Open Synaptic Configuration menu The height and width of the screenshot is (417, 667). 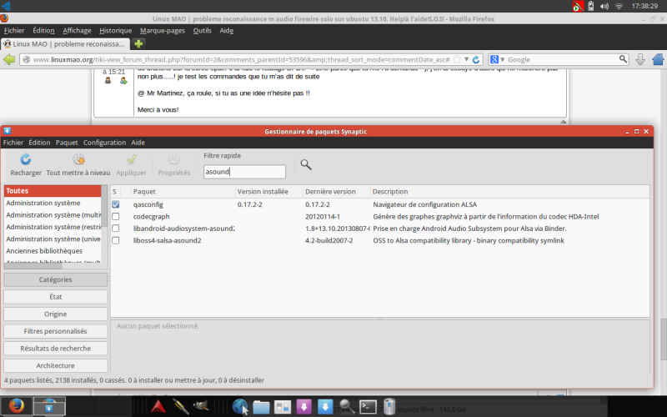click(105, 142)
